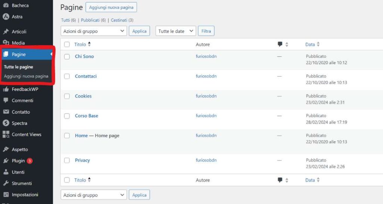Click date 23/02/2024 alle 2:31
This screenshot has width=383, height=204.
(x=325, y=102)
